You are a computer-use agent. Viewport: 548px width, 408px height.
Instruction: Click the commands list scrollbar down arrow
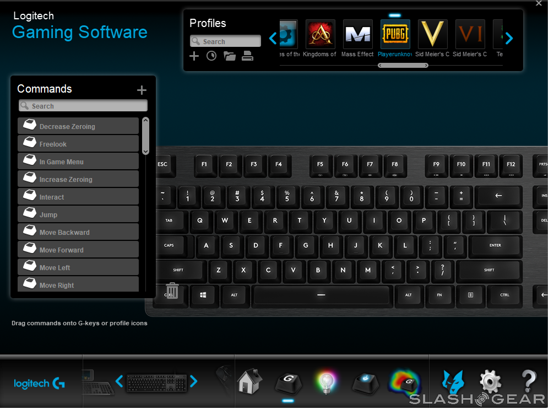click(146, 152)
